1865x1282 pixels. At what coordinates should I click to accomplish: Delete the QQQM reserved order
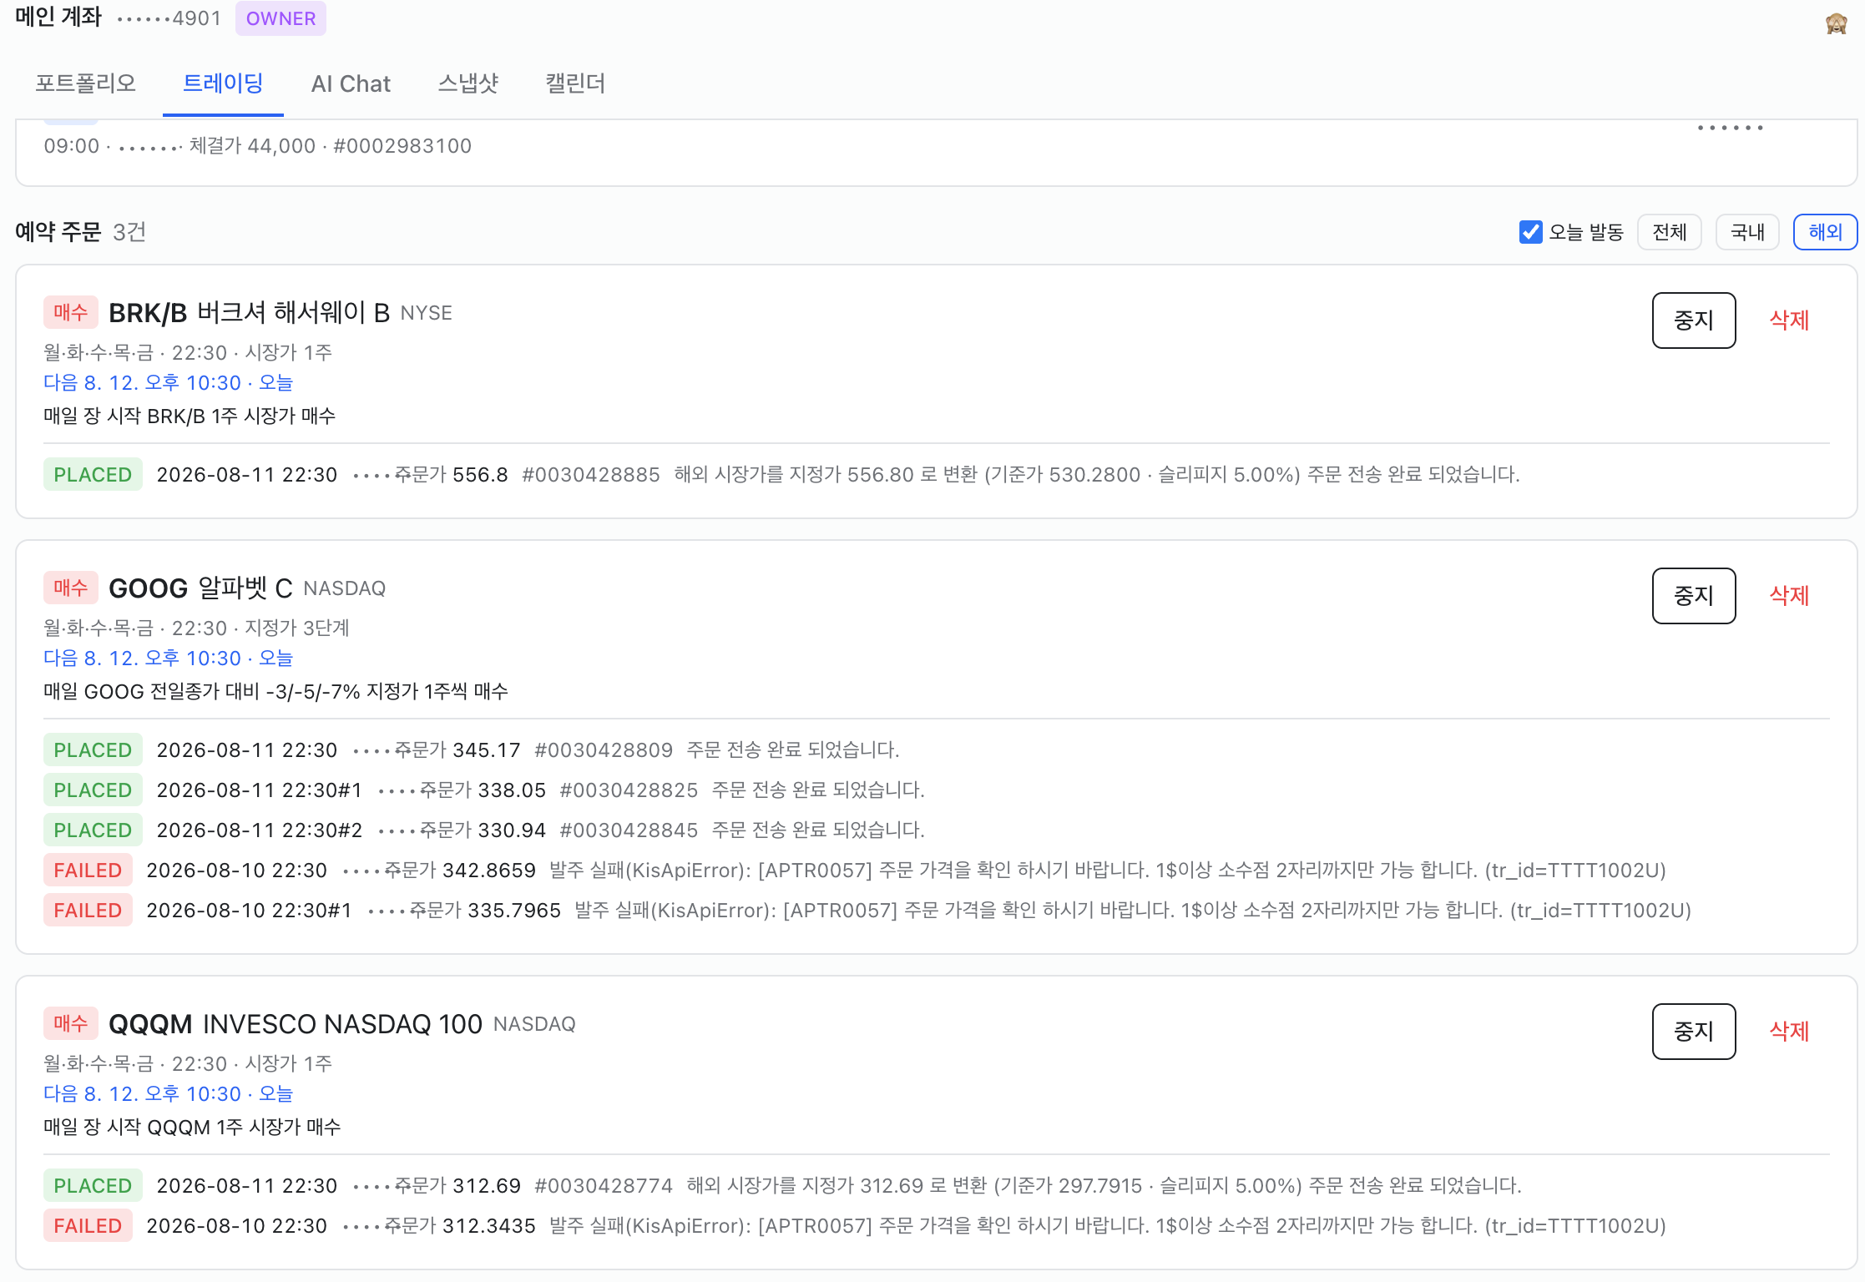[x=1789, y=1032]
